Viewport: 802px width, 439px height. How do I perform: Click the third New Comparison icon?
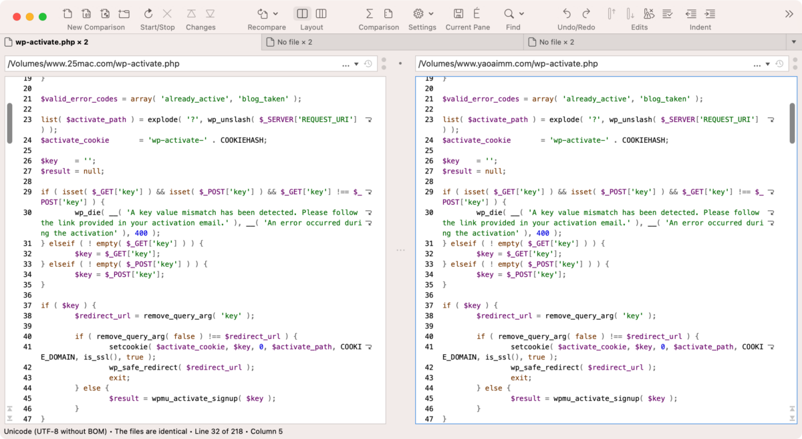[105, 13]
